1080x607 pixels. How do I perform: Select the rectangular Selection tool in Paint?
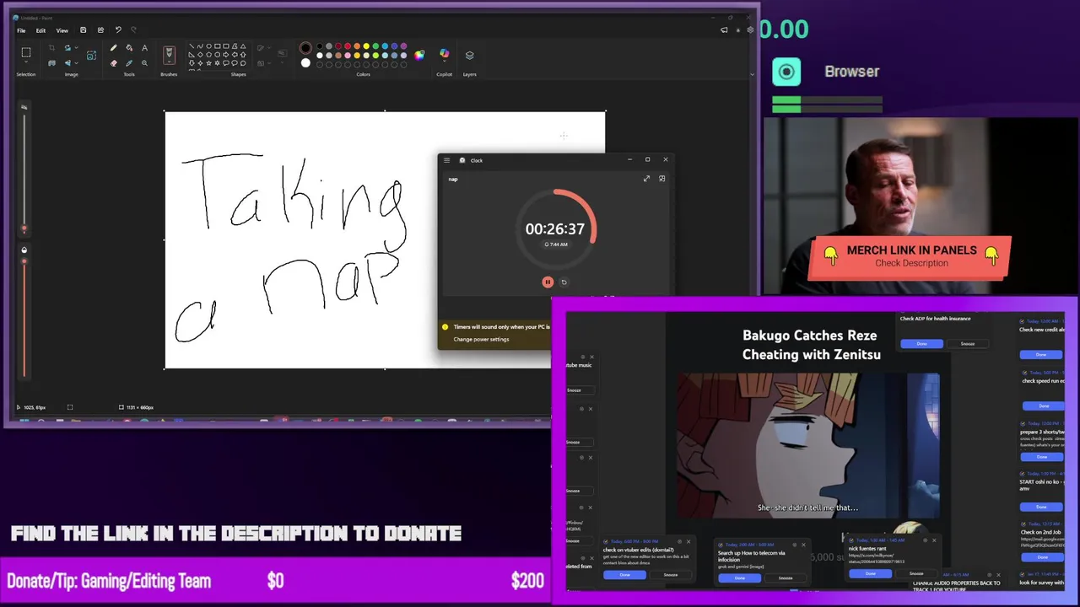tap(26, 51)
